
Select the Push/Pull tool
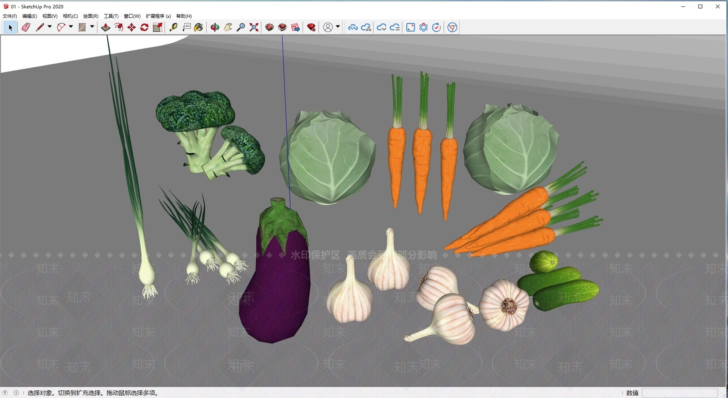tap(106, 28)
